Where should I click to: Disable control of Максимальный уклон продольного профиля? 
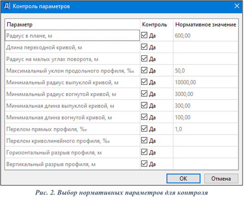[144, 70]
